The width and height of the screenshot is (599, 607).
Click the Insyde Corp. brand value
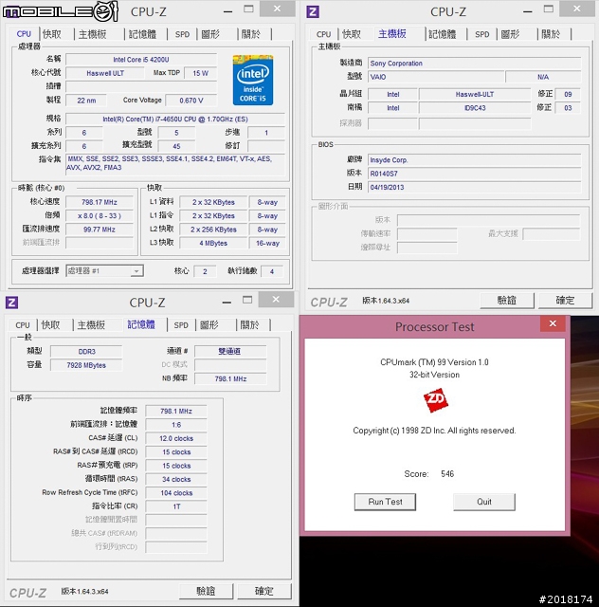[x=389, y=160]
